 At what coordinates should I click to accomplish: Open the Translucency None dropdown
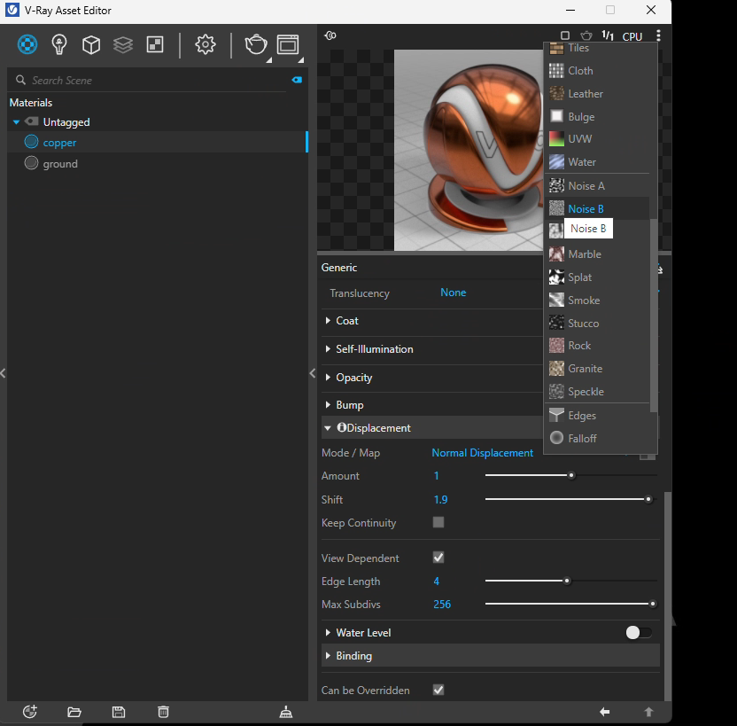pos(454,293)
